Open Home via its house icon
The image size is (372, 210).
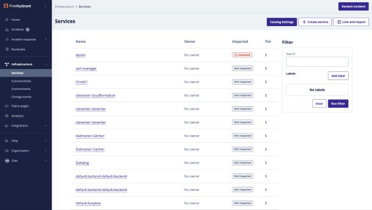(6, 20)
